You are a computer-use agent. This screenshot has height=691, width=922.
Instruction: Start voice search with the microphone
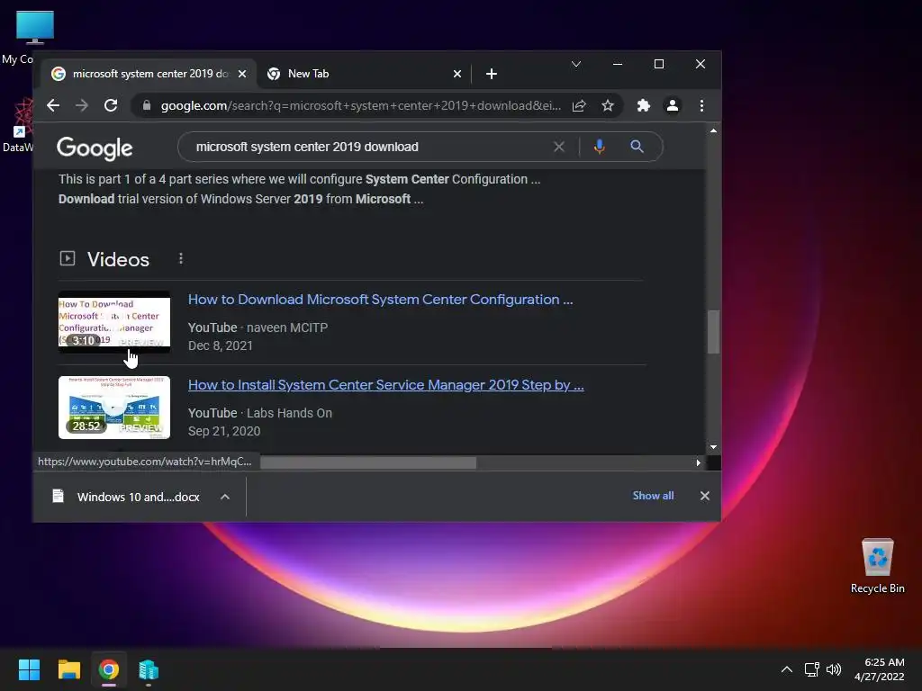tap(599, 147)
